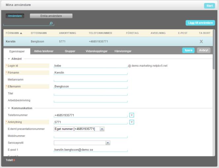Open the Serviceprofil dropdown
Screen dimensions: 219x168
pos(82,143)
